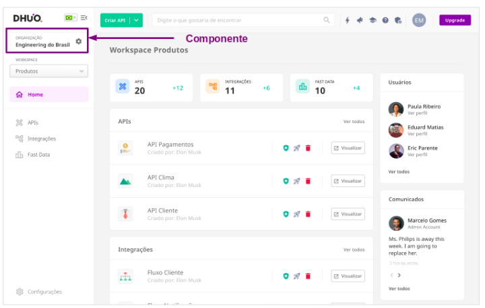This screenshot has width=485, height=308.
Task: Click API Pagamentos shield icon
Action: (x=286, y=149)
